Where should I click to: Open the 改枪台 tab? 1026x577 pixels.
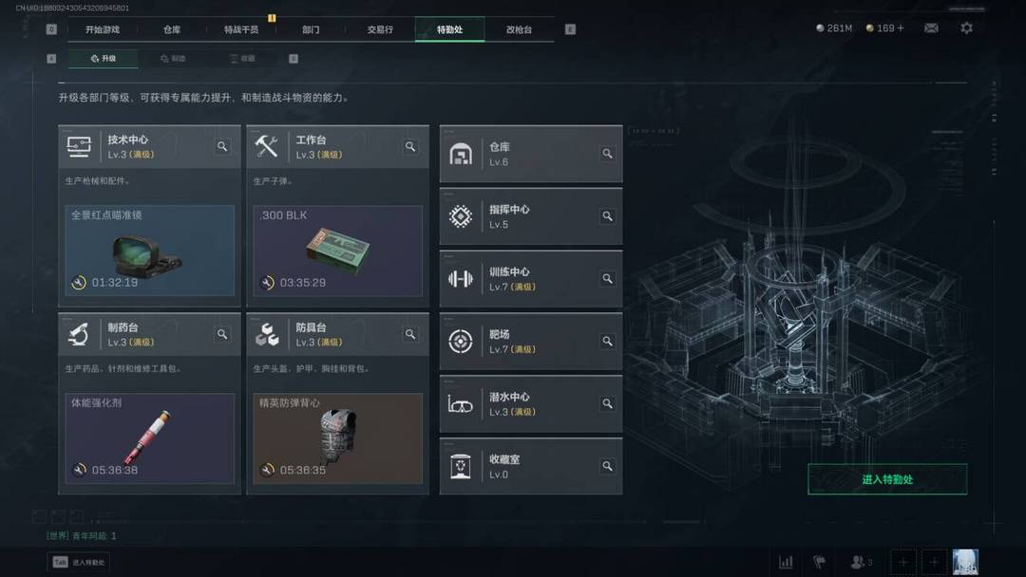coord(519,29)
